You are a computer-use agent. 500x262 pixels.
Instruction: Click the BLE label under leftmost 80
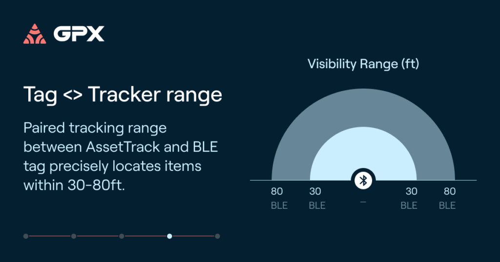point(279,206)
